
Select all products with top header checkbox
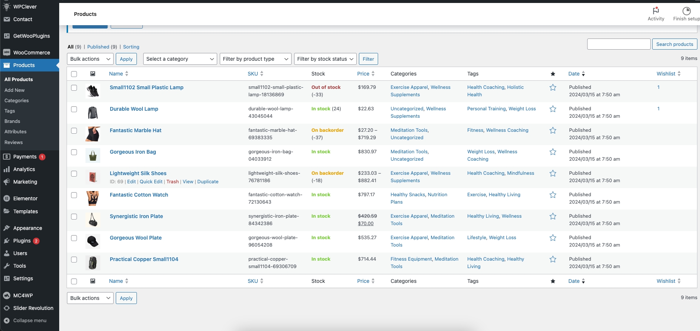(74, 74)
